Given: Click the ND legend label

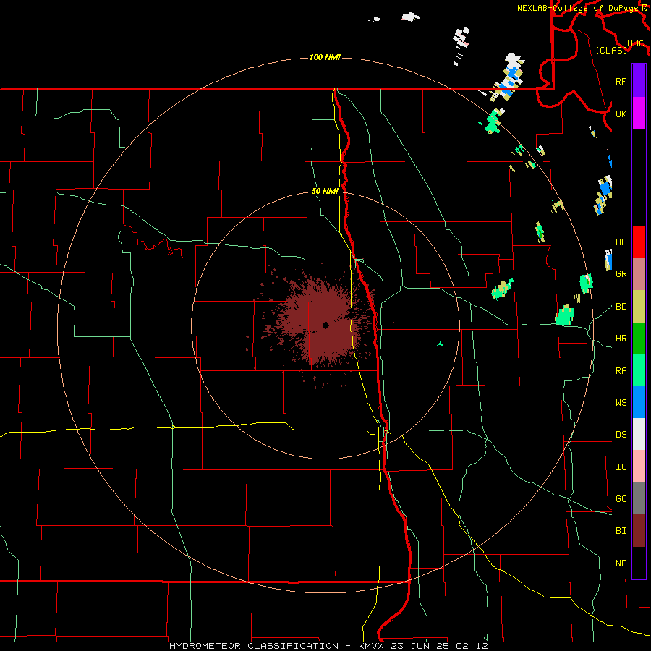Looking at the screenshot, I should click(x=621, y=563).
